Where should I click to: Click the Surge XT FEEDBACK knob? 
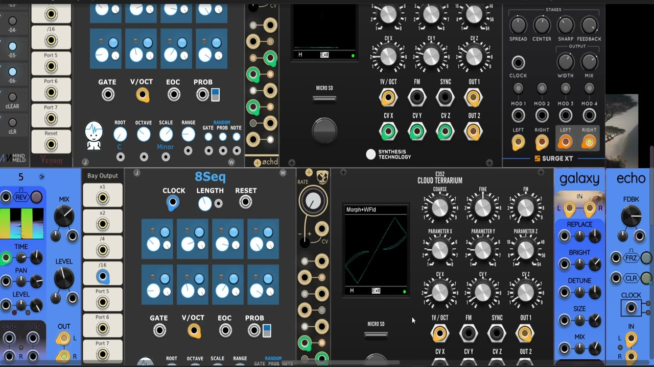tap(589, 25)
